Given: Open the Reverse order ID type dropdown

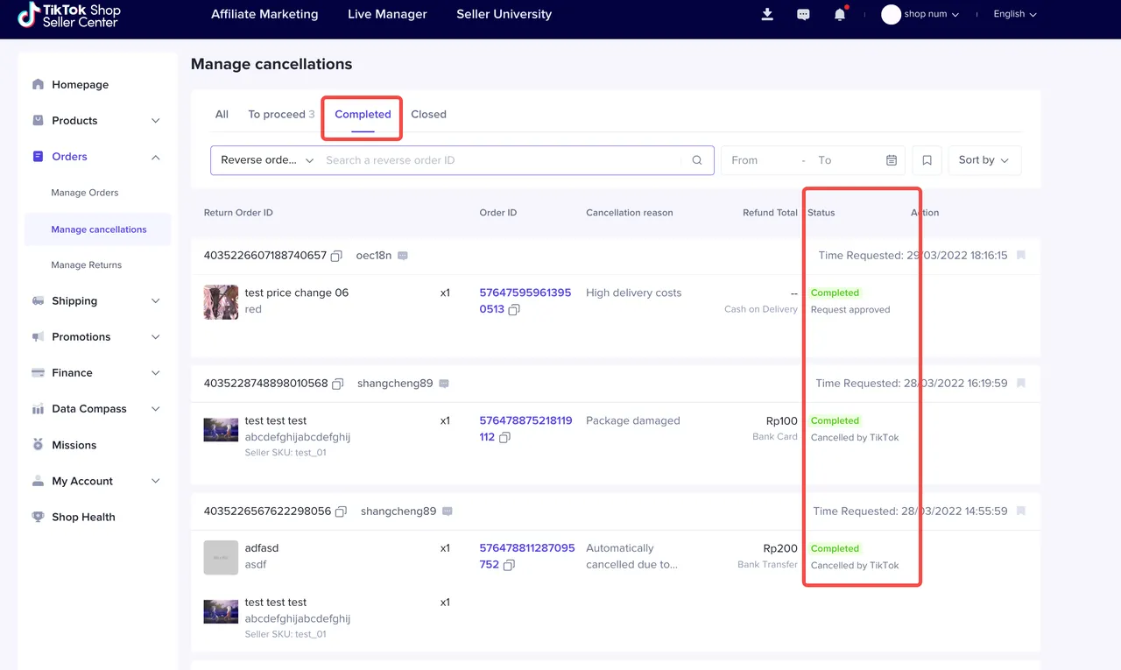Looking at the screenshot, I should pos(266,160).
